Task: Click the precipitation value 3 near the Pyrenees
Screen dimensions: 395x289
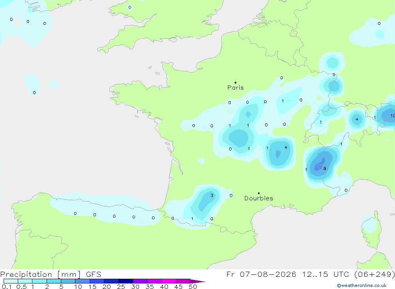Action: pyautogui.click(x=212, y=196)
